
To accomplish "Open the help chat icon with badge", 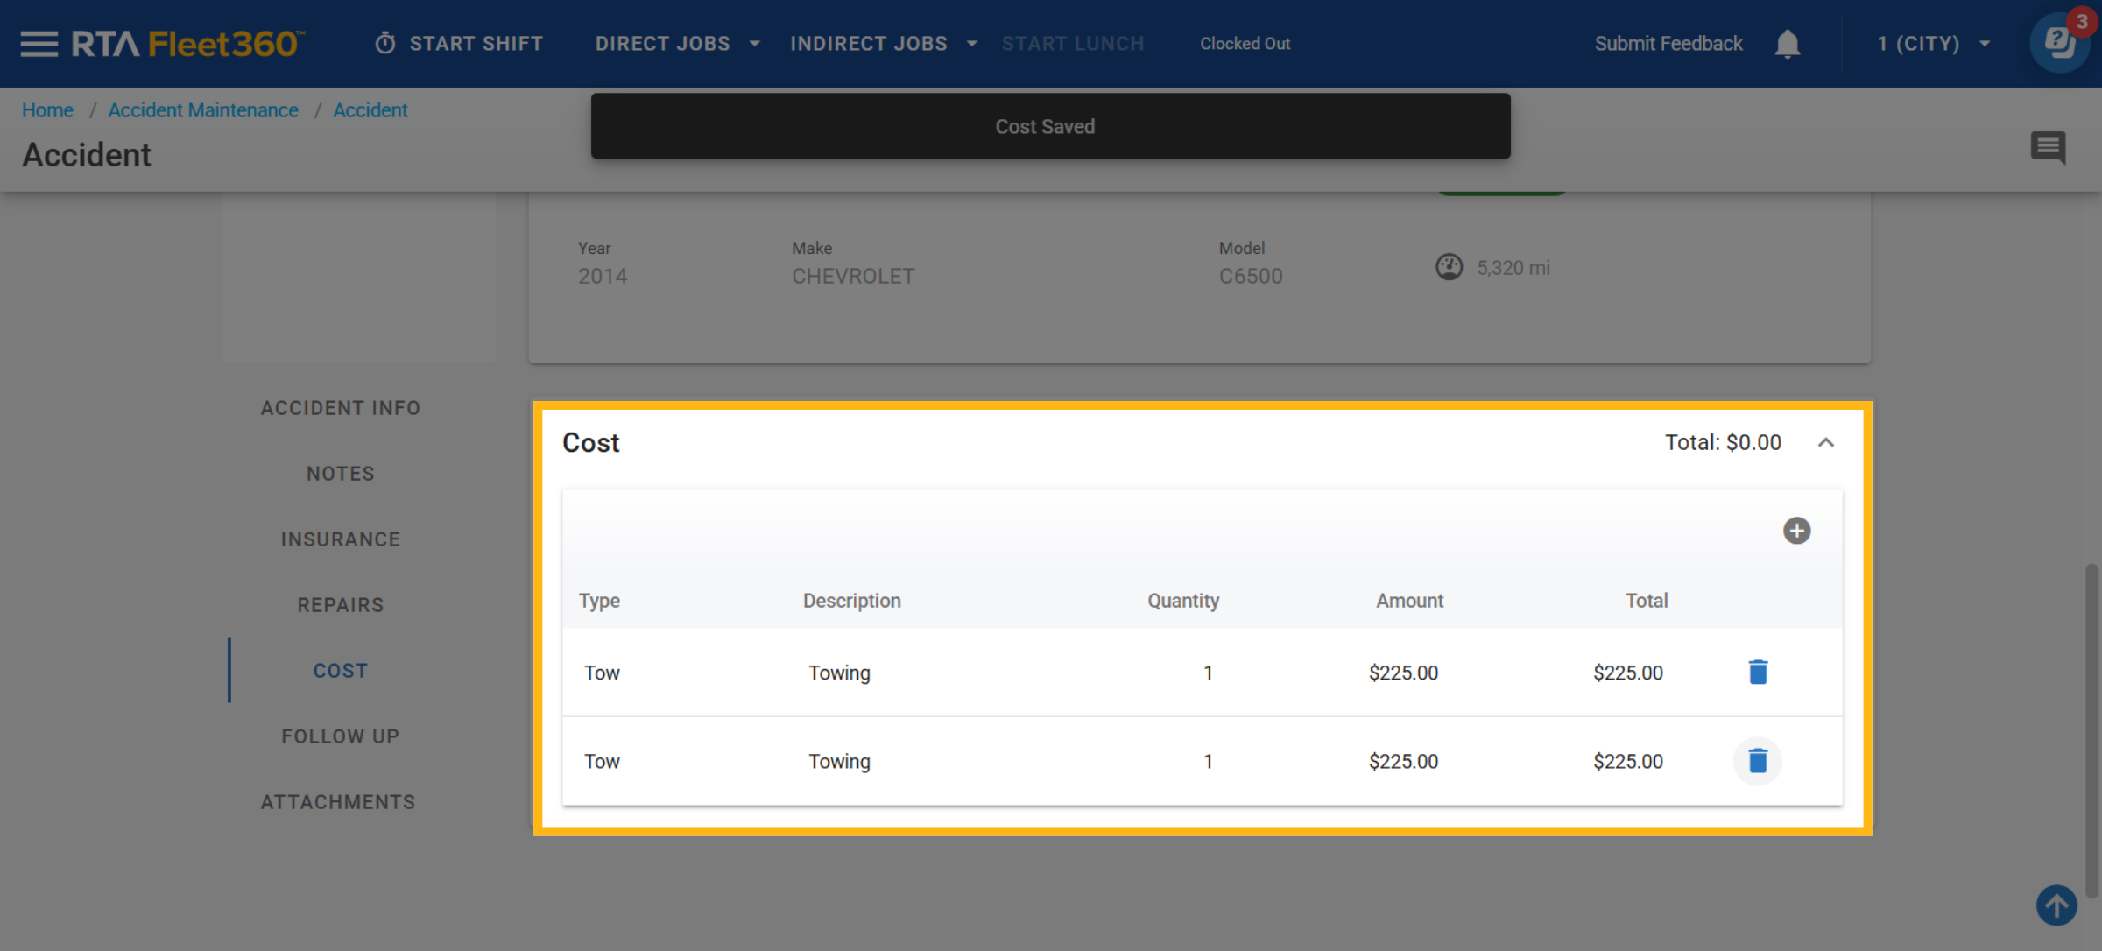I will [x=2059, y=42].
